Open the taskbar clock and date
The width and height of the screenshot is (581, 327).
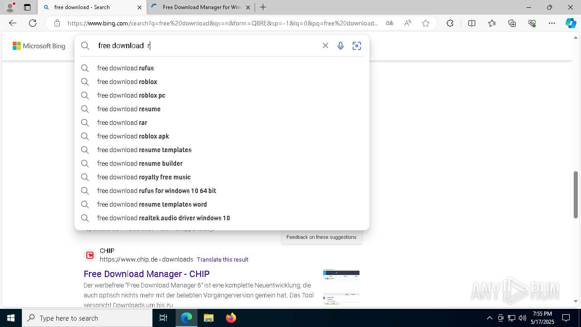(x=542, y=318)
